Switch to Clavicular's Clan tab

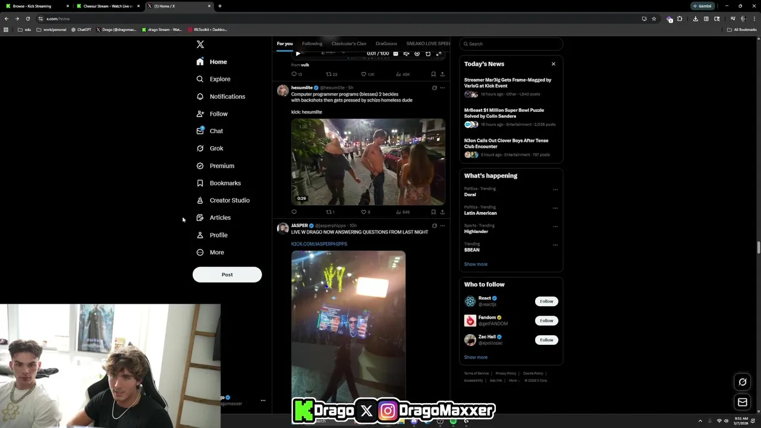pos(349,43)
